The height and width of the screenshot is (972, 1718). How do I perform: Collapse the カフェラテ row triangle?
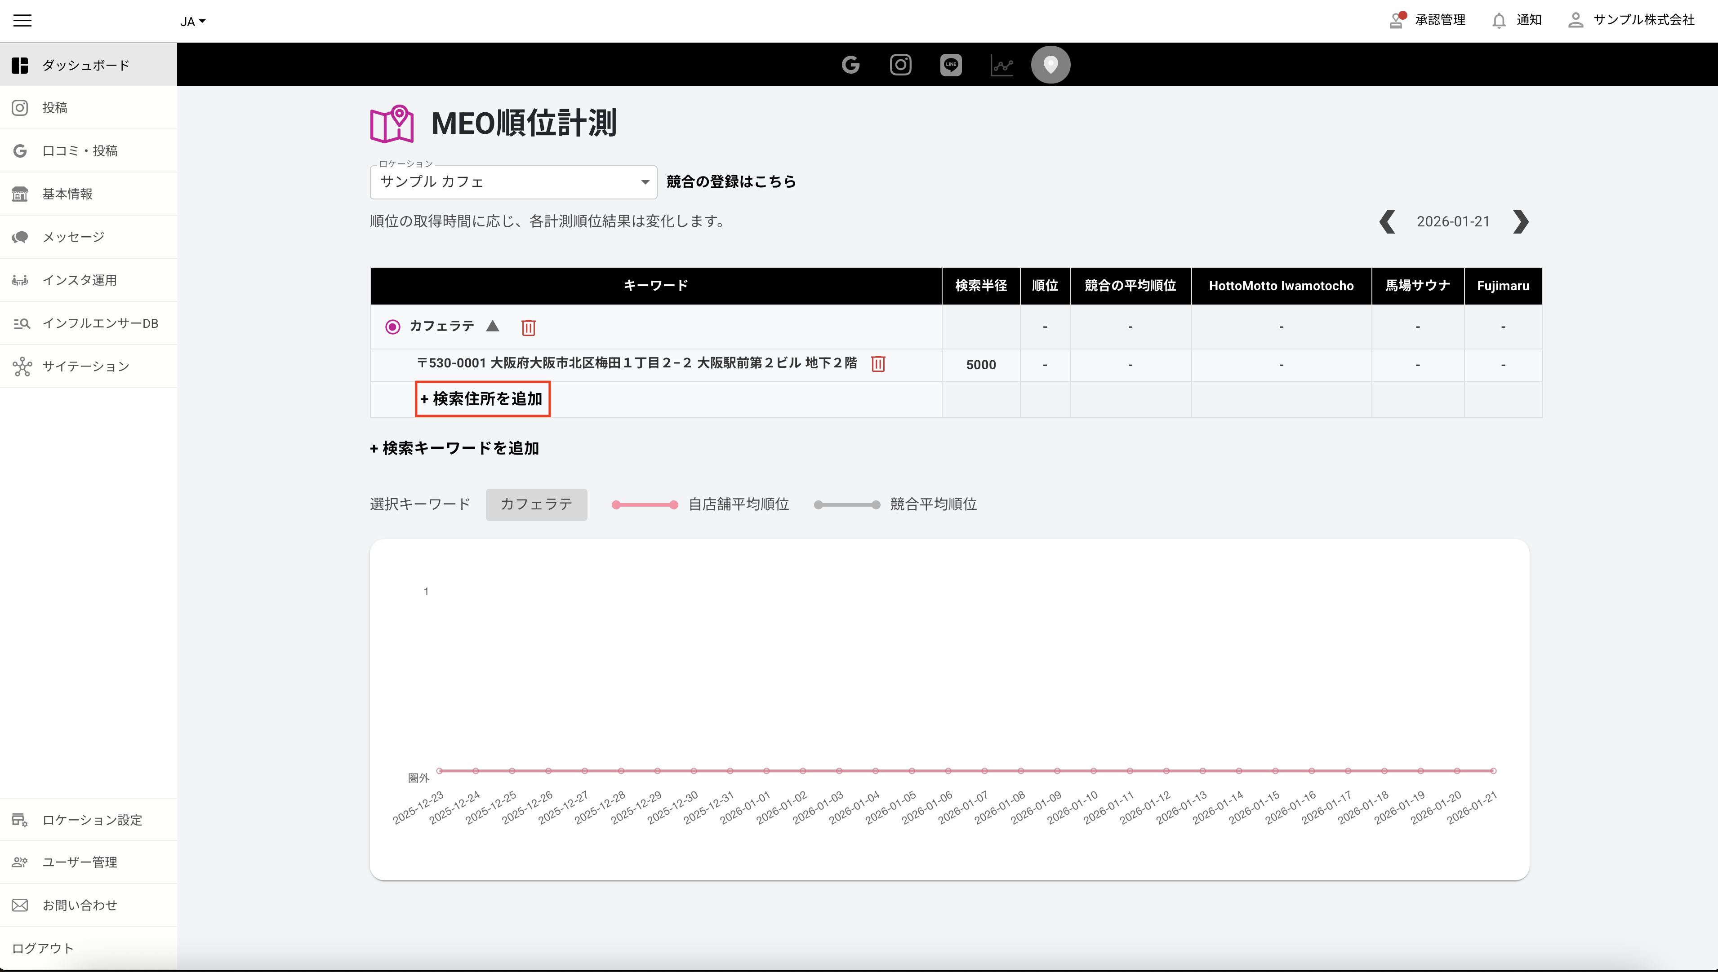493,326
